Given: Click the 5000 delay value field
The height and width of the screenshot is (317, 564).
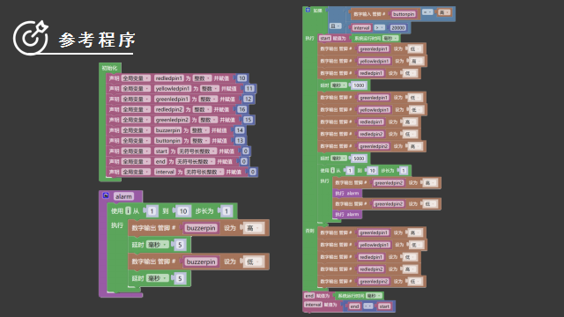Looking at the screenshot, I should pyautogui.click(x=359, y=158).
